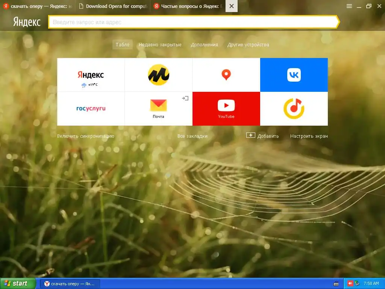Image resolution: width=385 pixels, height=289 pixels.
Task: Switch to Дополнения tab
Action: [204, 45]
